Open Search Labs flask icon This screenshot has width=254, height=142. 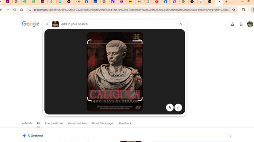pyautogui.click(x=232, y=24)
